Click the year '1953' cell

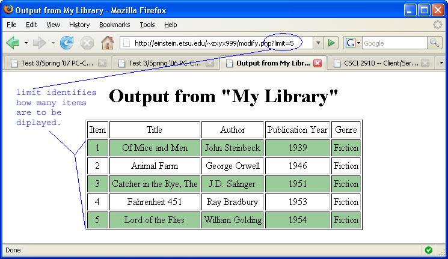tap(298, 202)
